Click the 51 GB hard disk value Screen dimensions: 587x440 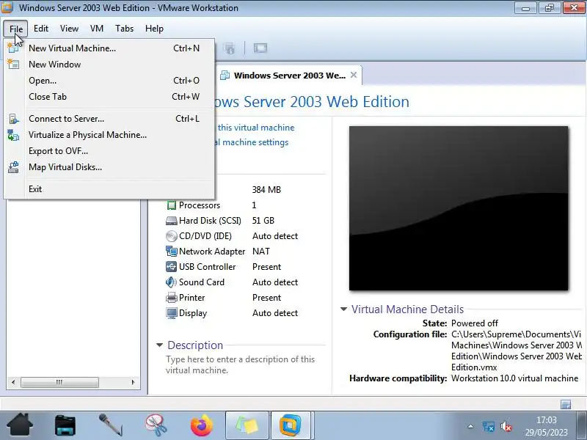(263, 221)
